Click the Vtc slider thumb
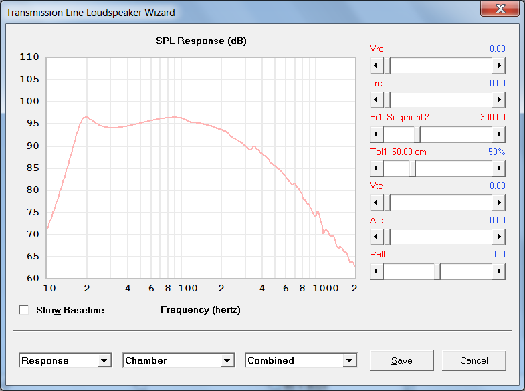Image resolution: width=525 pixels, height=391 pixels. point(387,203)
